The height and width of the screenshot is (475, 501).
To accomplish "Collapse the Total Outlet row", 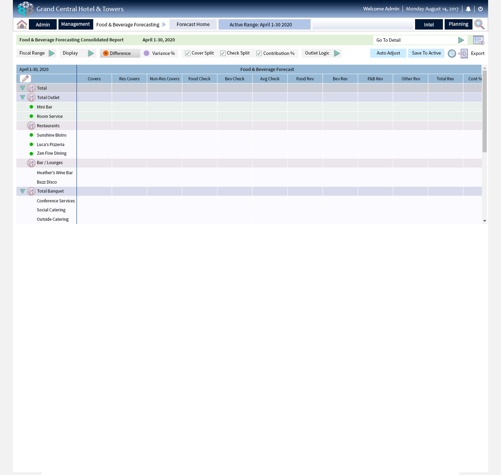I will click(23, 97).
